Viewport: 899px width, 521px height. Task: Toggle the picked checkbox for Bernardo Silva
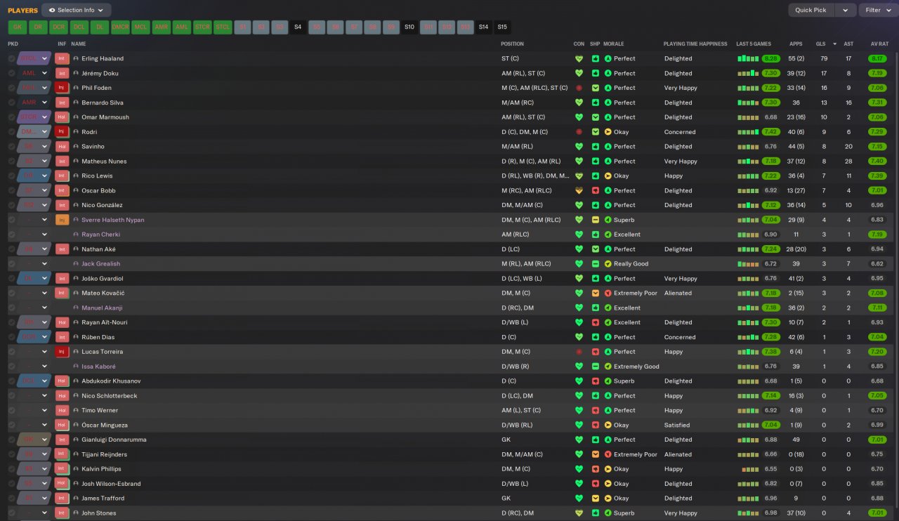(12, 103)
